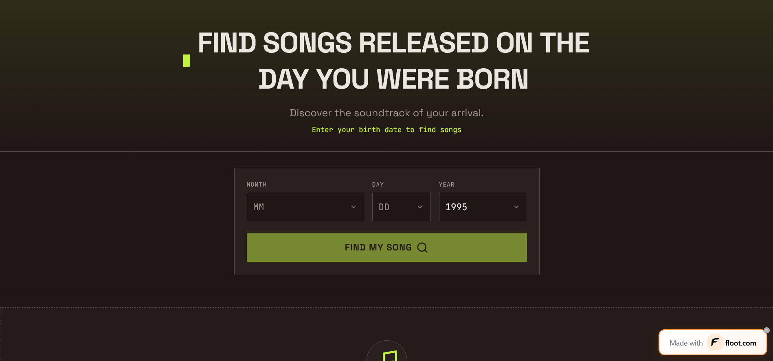This screenshot has width=773, height=361.
Task: Click the 'Made with' text in the badge
Action: 686,343
